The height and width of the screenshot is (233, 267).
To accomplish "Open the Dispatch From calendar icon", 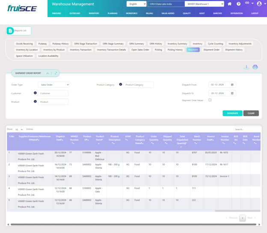I will [232, 85].
